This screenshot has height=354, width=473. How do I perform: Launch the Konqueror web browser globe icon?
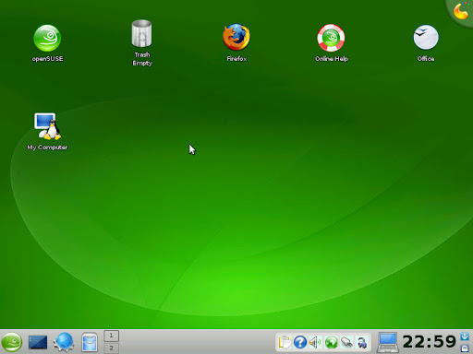tap(64, 342)
